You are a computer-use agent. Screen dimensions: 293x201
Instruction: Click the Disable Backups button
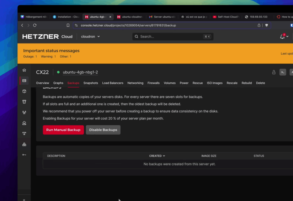(103, 130)
